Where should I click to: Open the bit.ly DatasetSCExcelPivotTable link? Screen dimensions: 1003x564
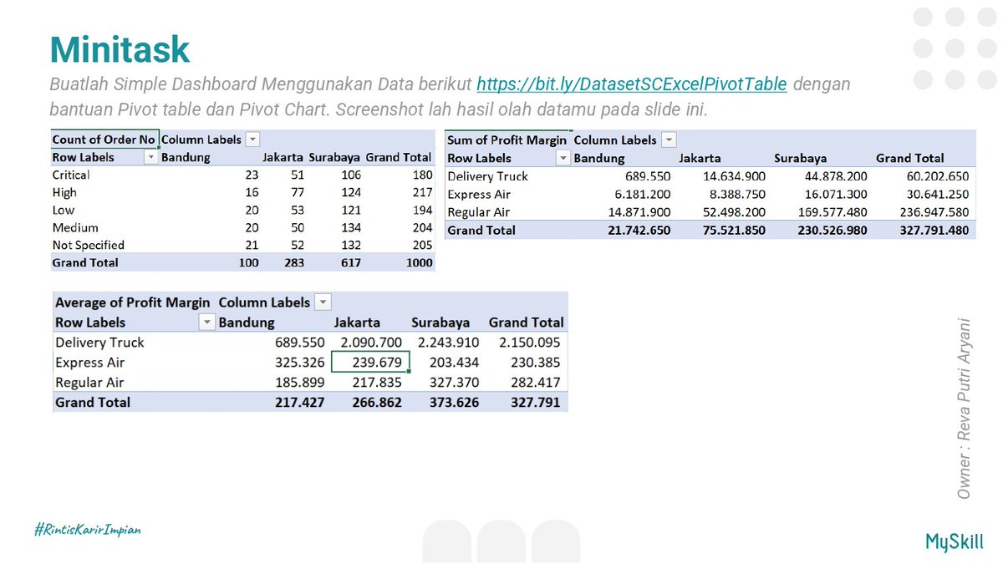click(631, 84)
